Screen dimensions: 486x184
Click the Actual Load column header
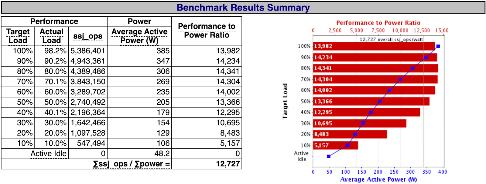coord(52,36)
